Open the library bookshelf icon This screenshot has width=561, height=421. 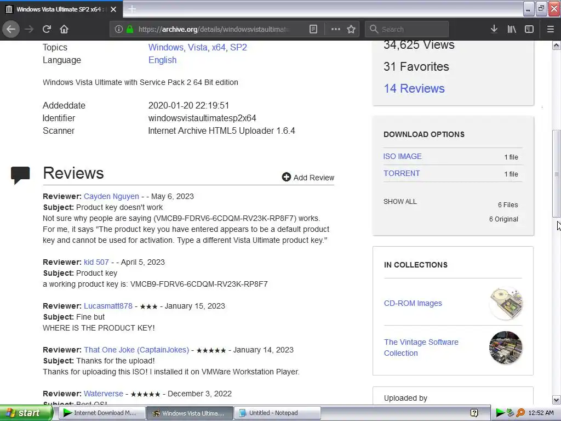(x=512, y=29)
